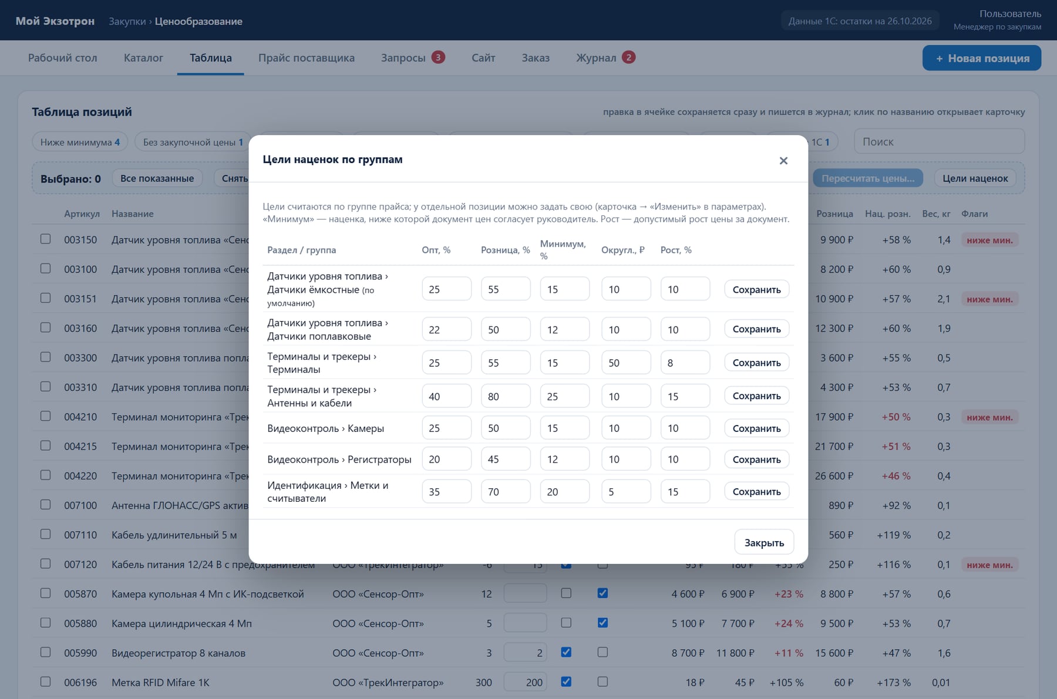1057x699 pixels.
Task: Click the Ниже минимума 4 filter chip
Action: (80, 142)
